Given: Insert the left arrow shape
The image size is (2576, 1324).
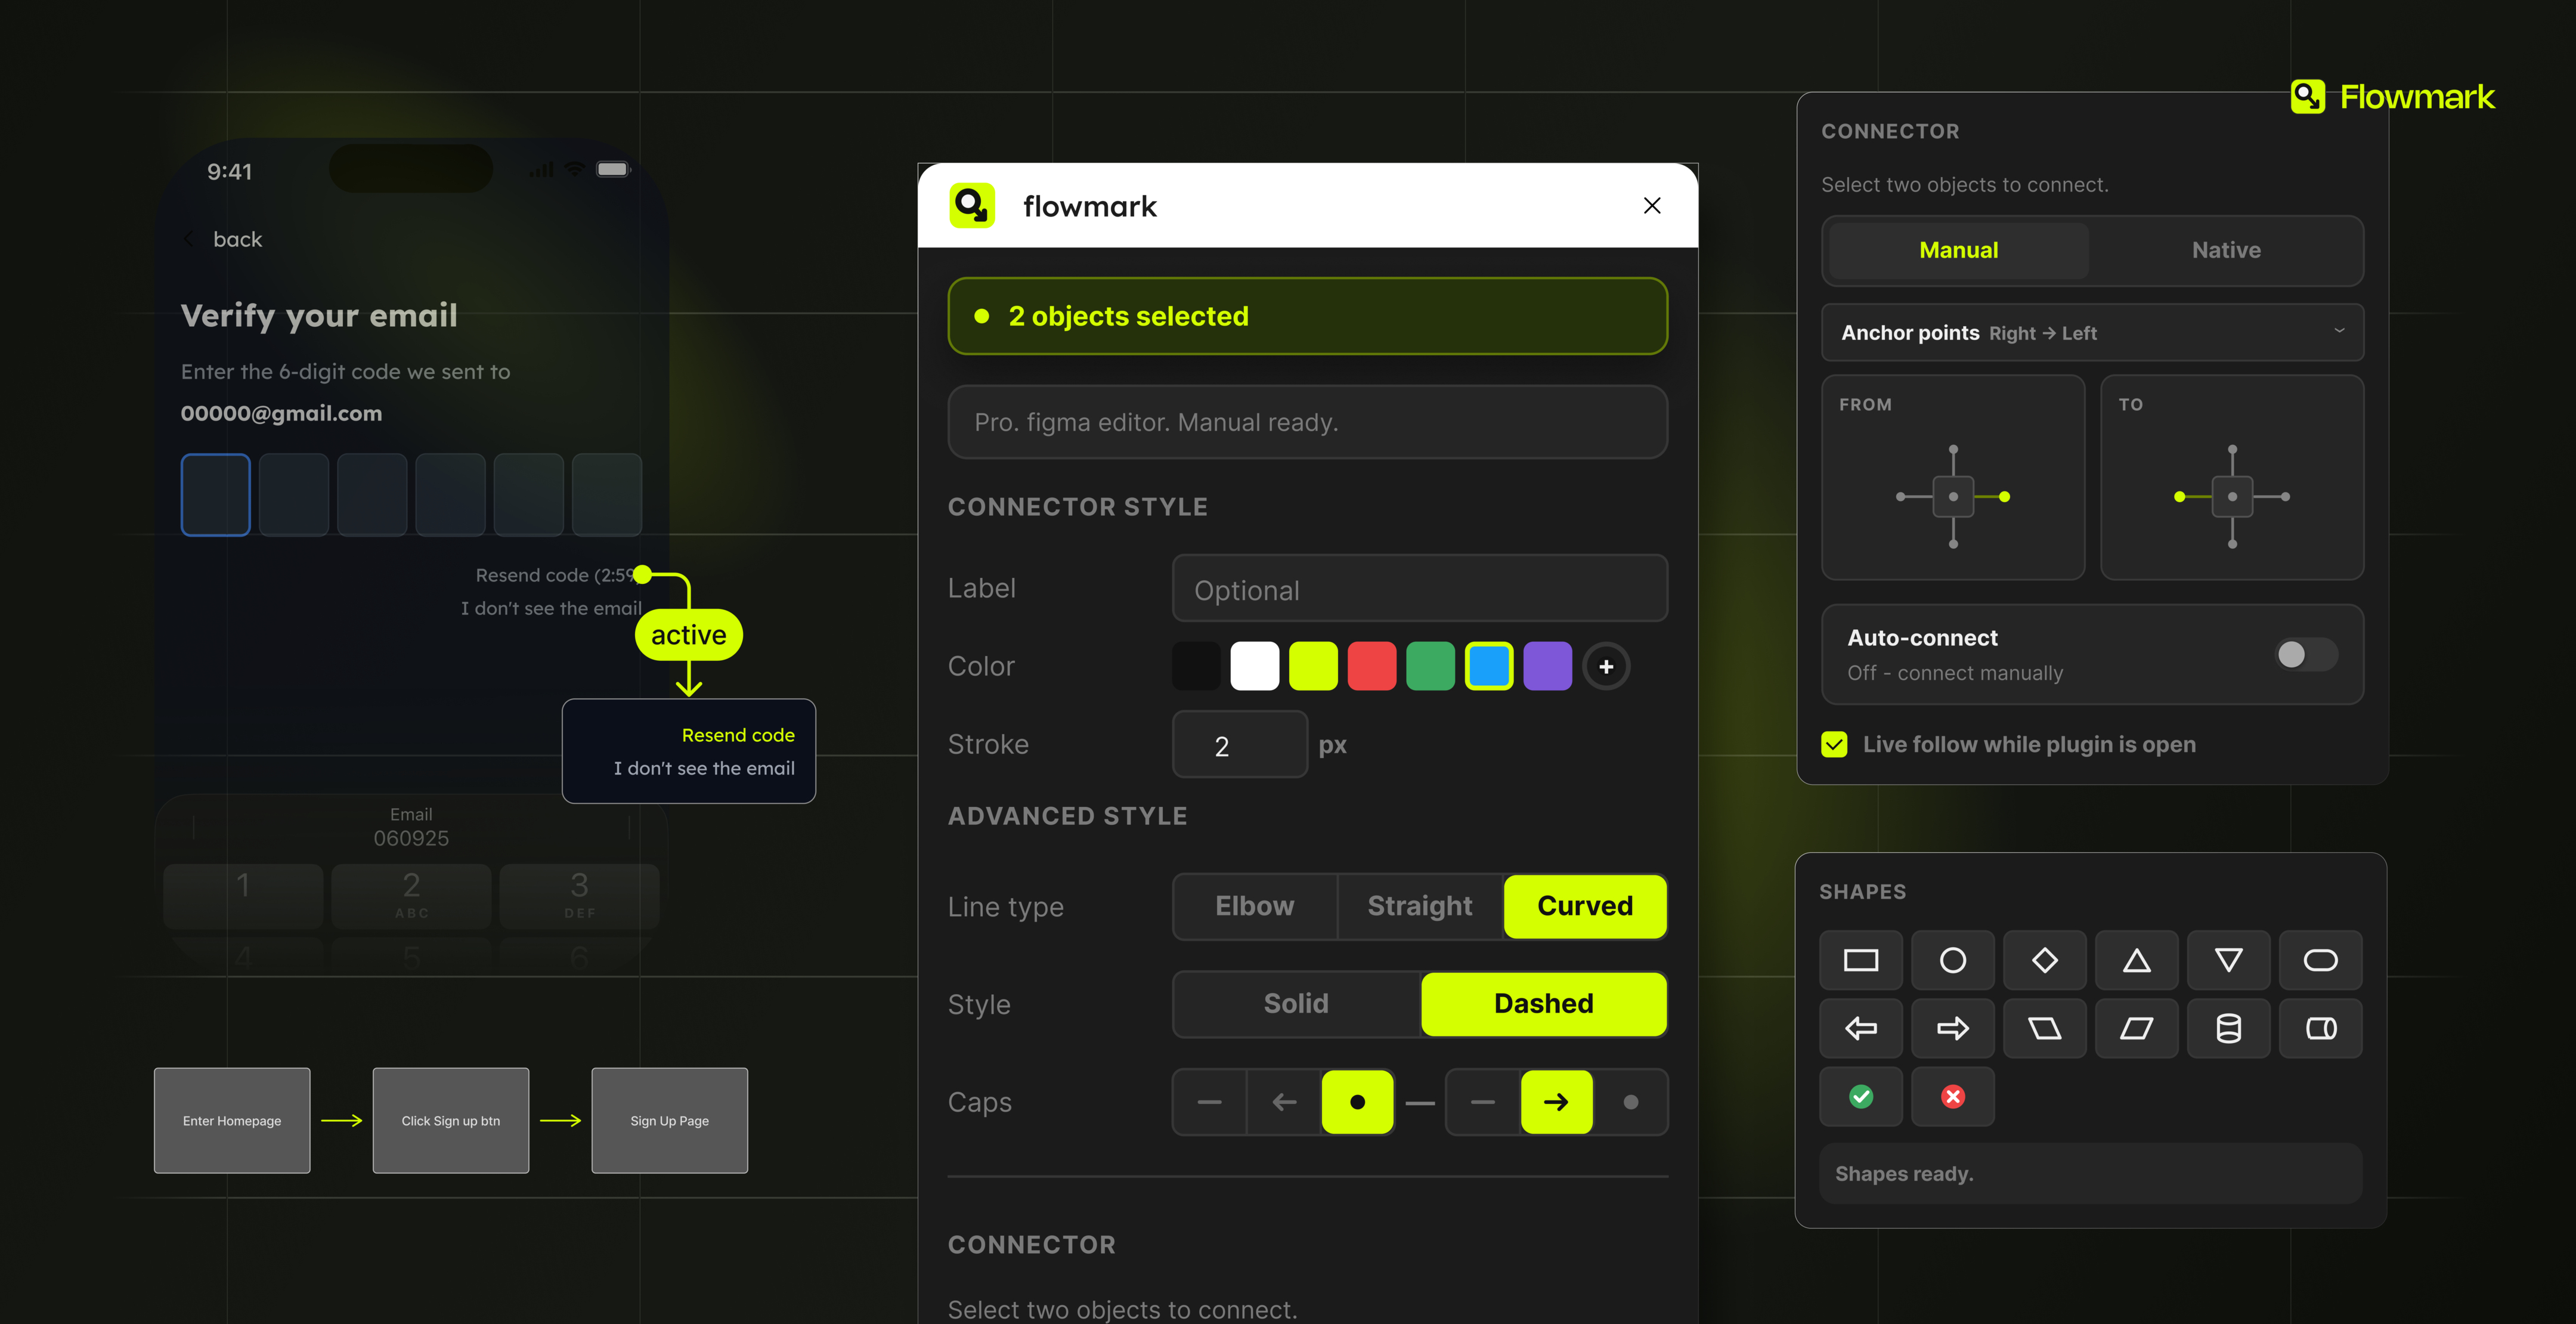Looking at the screenshot, I should tap(1860, 1028).
